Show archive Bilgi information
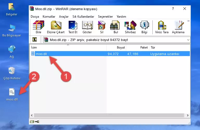Viewport: 200px width, 130px height. (144, 27)
